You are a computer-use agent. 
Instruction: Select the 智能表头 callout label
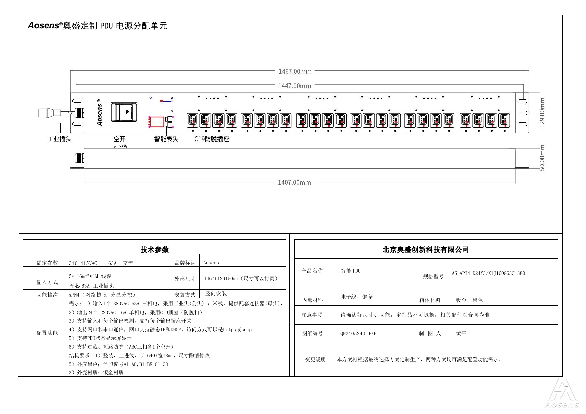point(166,139)
